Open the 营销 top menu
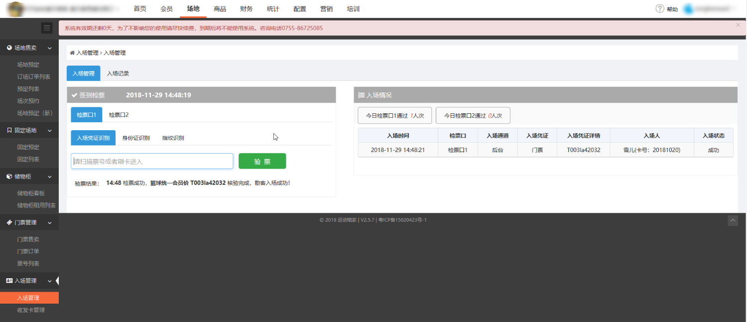 pyautogui.click(x=326, y=9)
